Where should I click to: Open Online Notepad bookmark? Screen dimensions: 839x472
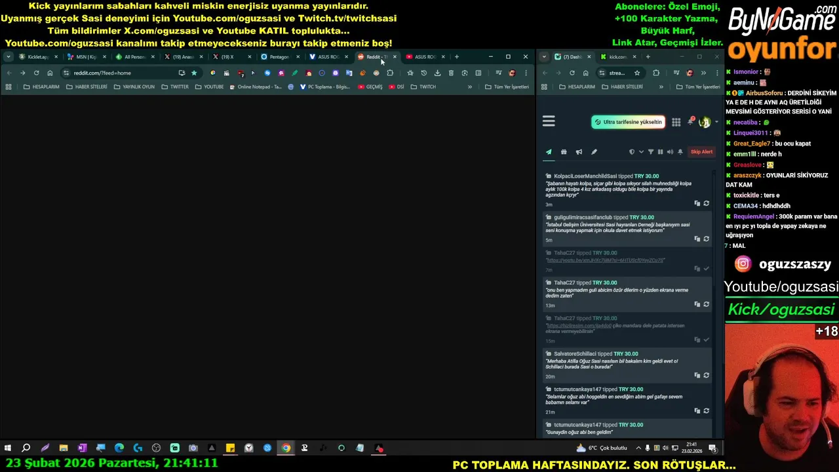(256, 87)
